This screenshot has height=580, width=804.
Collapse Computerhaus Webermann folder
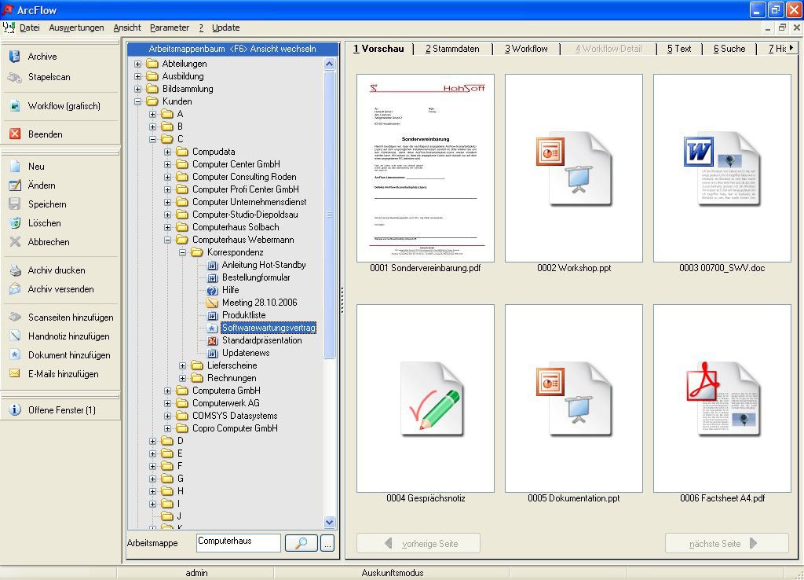[168, 240]
